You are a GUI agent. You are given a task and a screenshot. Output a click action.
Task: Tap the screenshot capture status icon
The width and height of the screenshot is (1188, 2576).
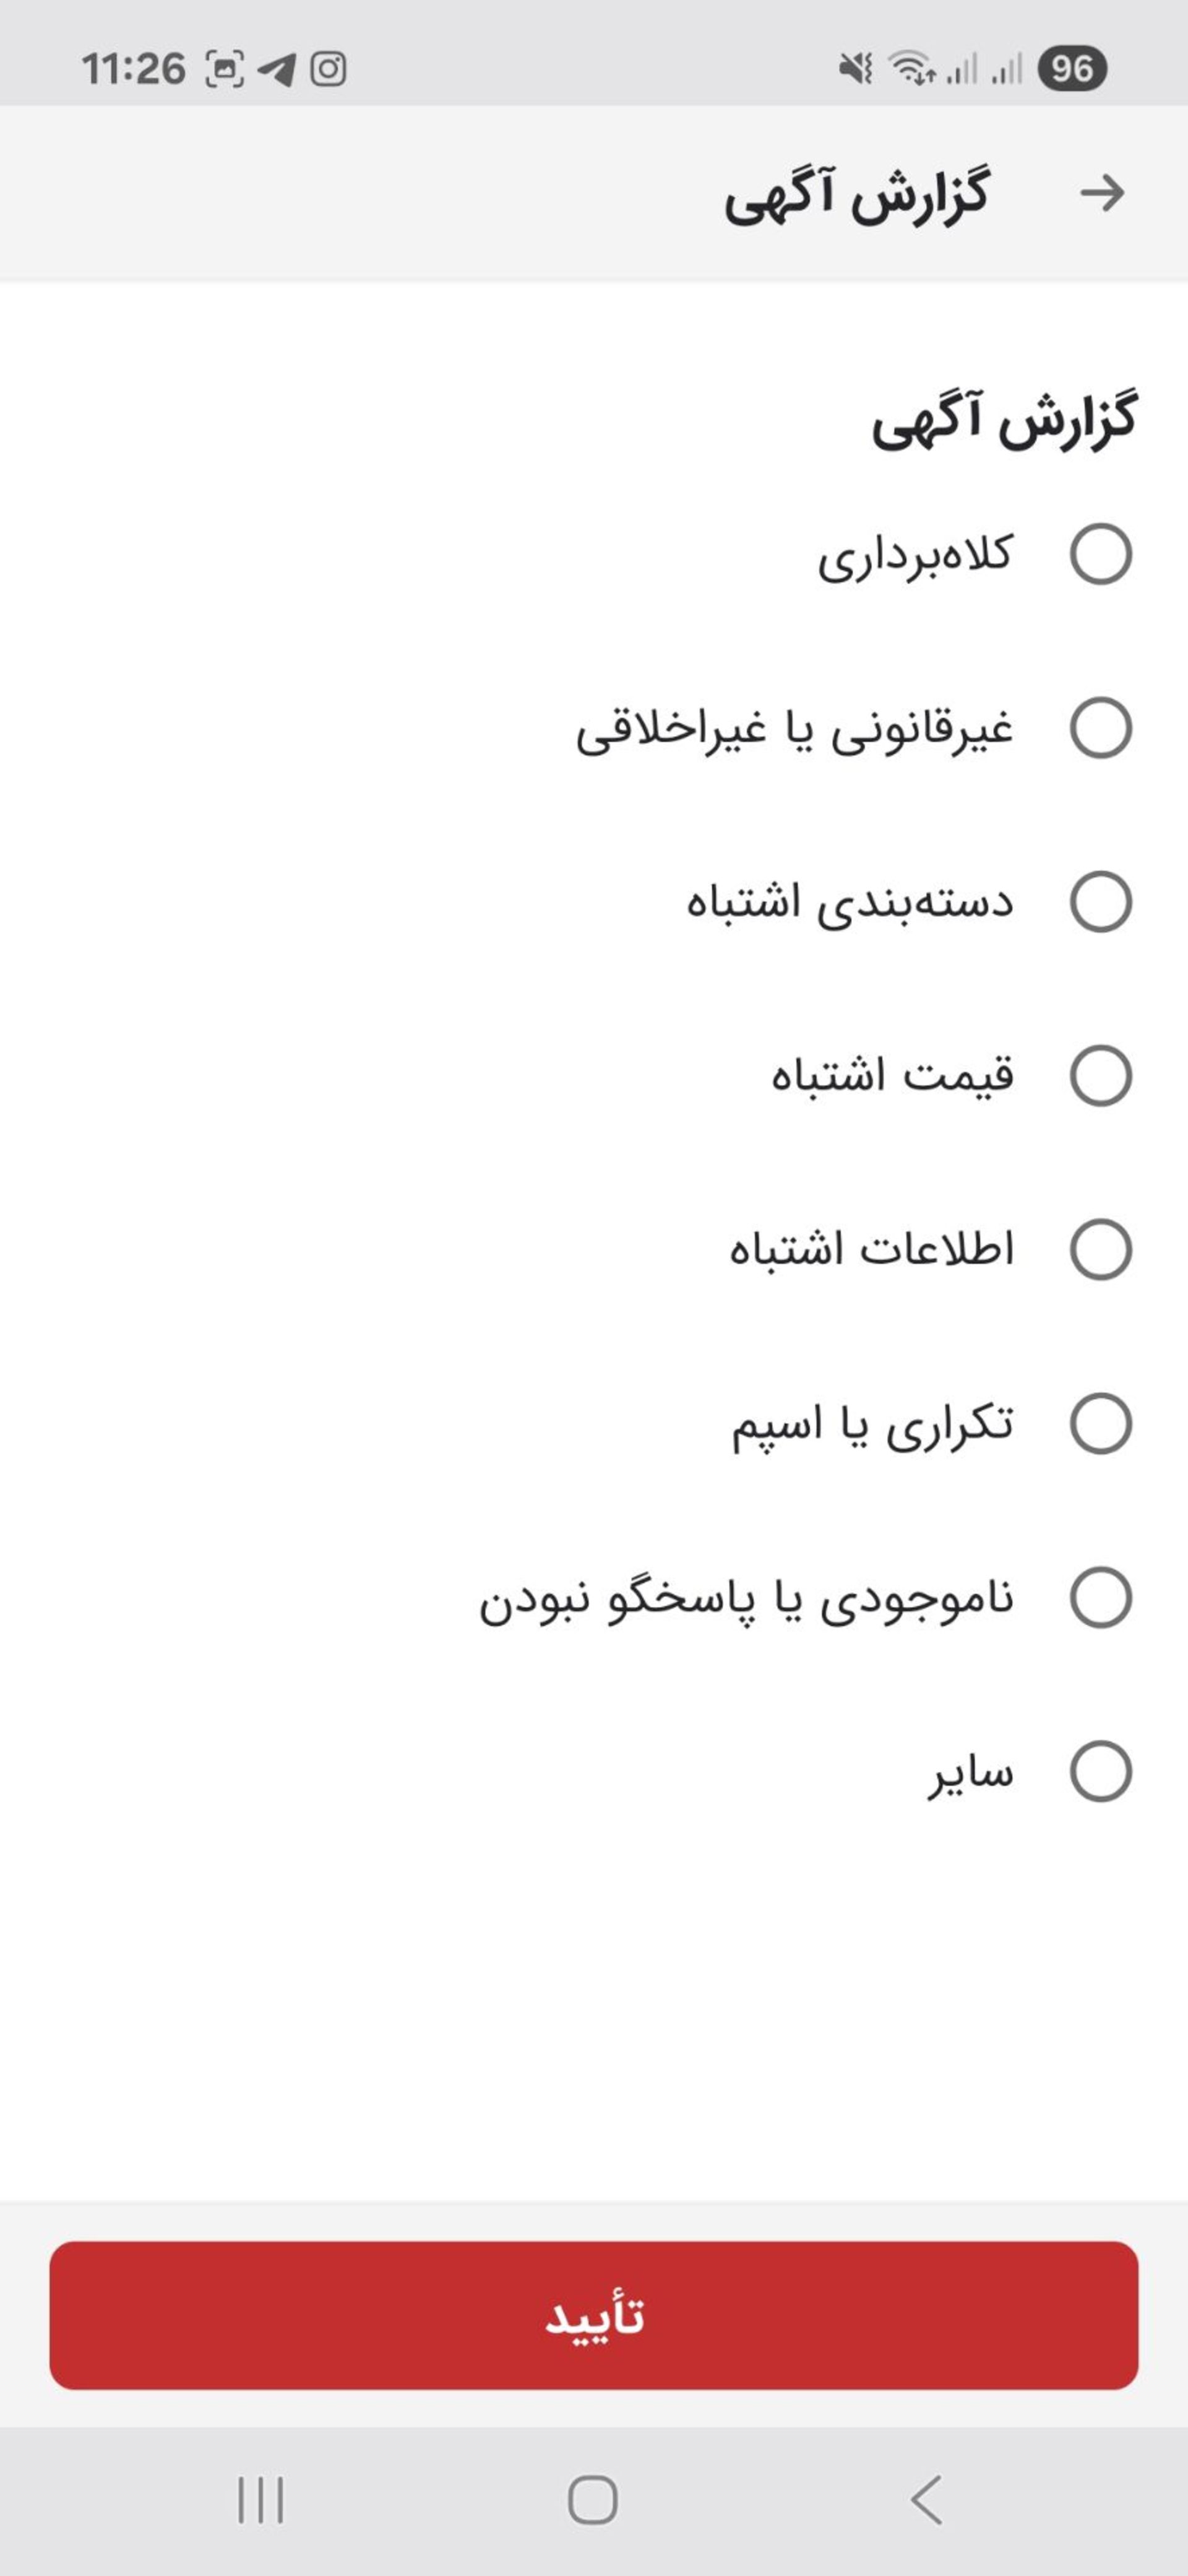[224, 69]
